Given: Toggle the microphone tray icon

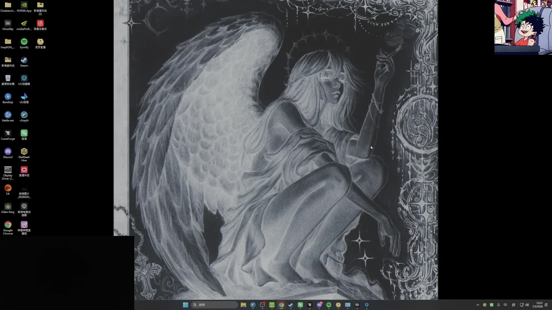Looking at the screenshot, I should click(x=499, y=305).
